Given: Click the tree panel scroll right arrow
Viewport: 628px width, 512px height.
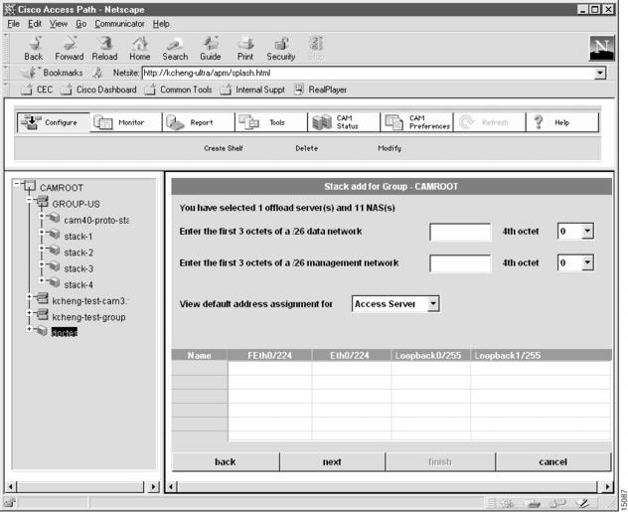Looking at the screenshot, I should (x=153, y=487).
